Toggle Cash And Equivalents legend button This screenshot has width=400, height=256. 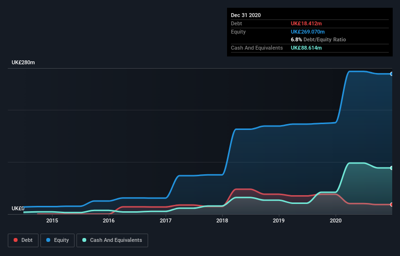coord(112,240)
